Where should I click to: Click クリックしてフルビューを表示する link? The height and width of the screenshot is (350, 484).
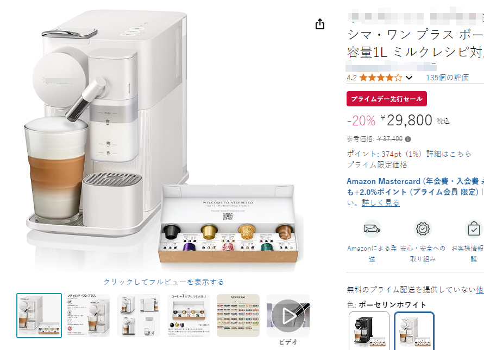click(164, 282)
